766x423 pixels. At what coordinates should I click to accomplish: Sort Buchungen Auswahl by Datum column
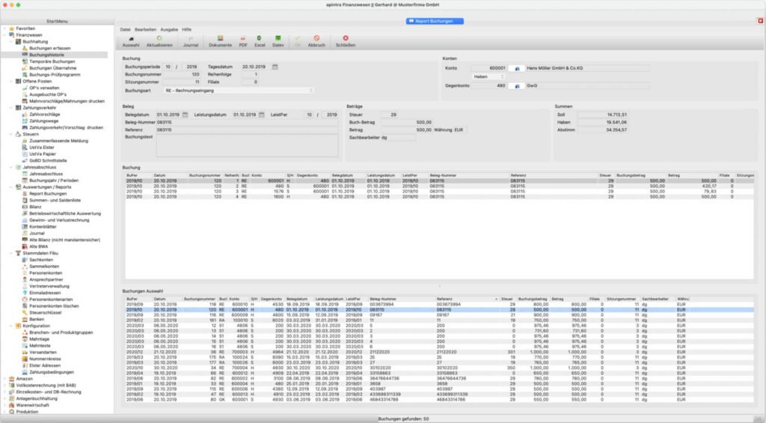(x=168, y=299)
